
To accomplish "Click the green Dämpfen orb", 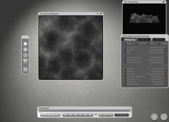I will pyautogui.click(x=125, y=74).
